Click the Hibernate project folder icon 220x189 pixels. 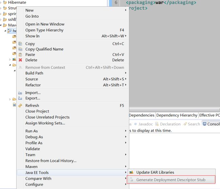(x=5, y=2)
